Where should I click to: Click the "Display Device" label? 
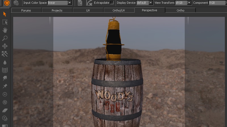(x=126, y=3)
